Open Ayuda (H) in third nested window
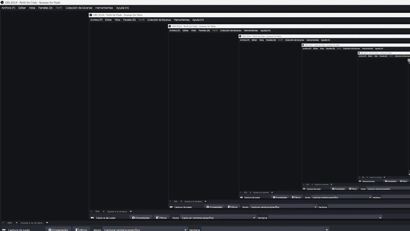The image size is (410, 231). (x=325, y=40)
